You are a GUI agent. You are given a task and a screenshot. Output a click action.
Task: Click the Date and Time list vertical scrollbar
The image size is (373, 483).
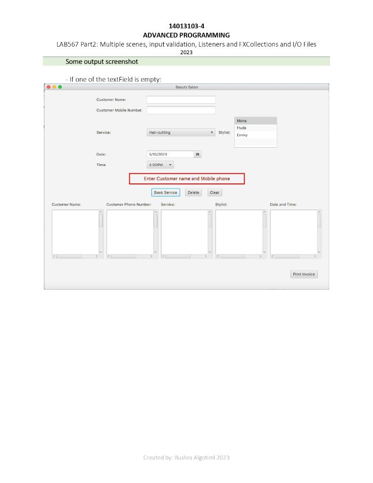319,232
